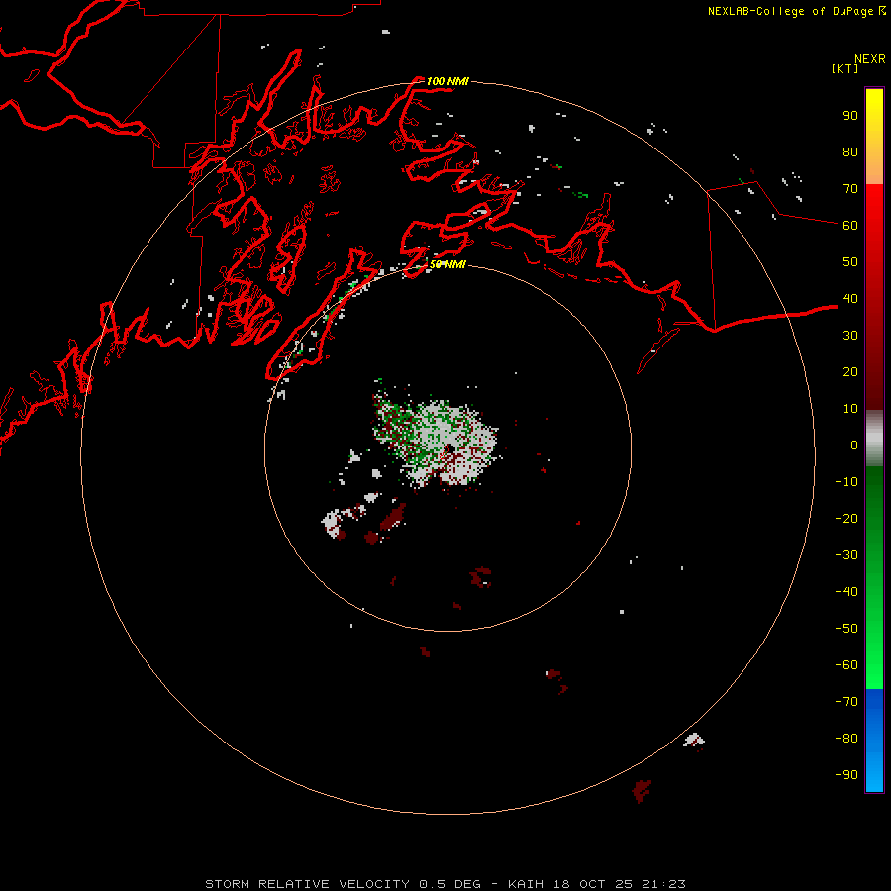This screenshot has height=891, width=891.
Task: Click the KT units label above the scale
Action: tap(845, 68)
